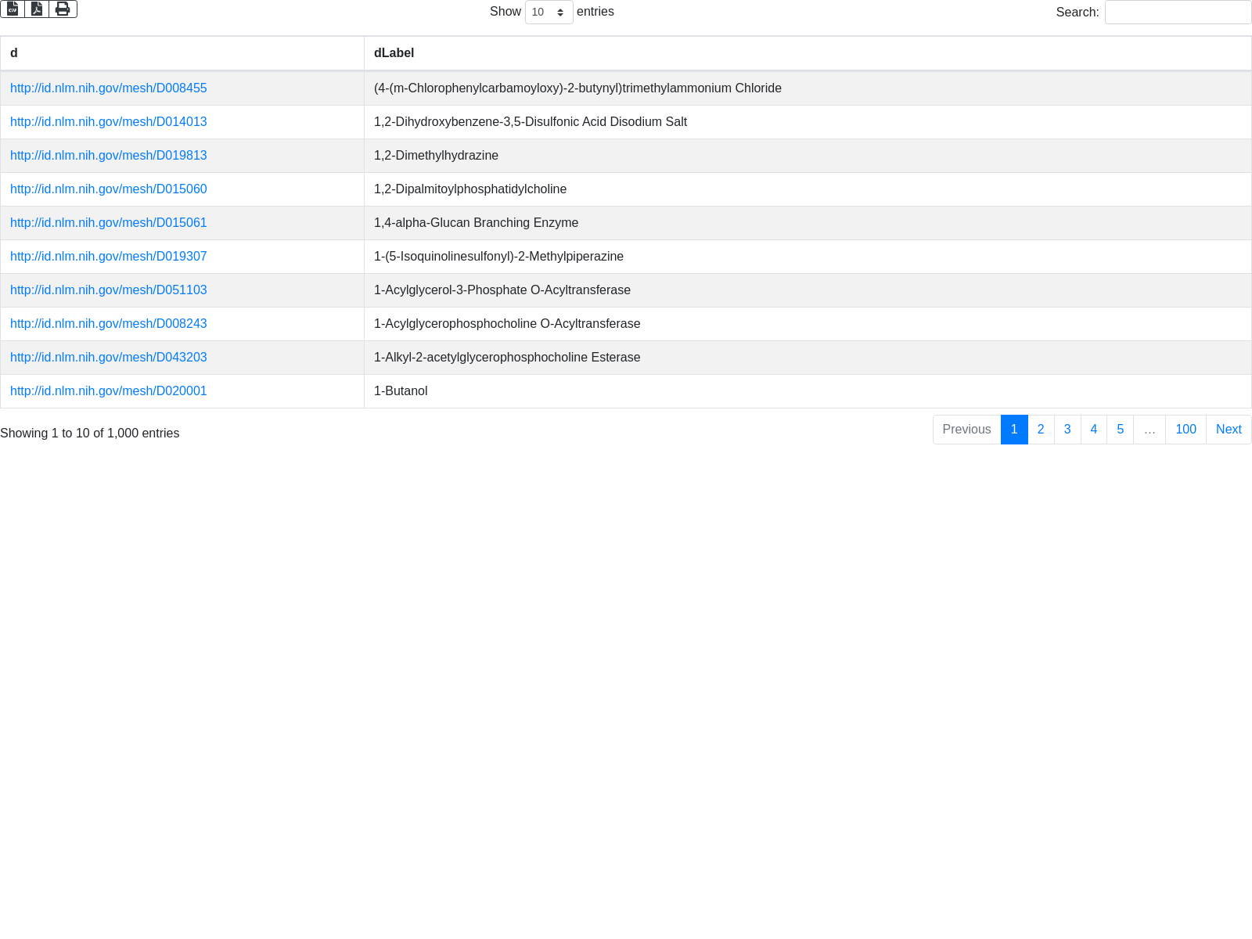The width and height of the screenshot is (1252, 939).
Task: Focus the Search input field
Action: [1178, 13]
